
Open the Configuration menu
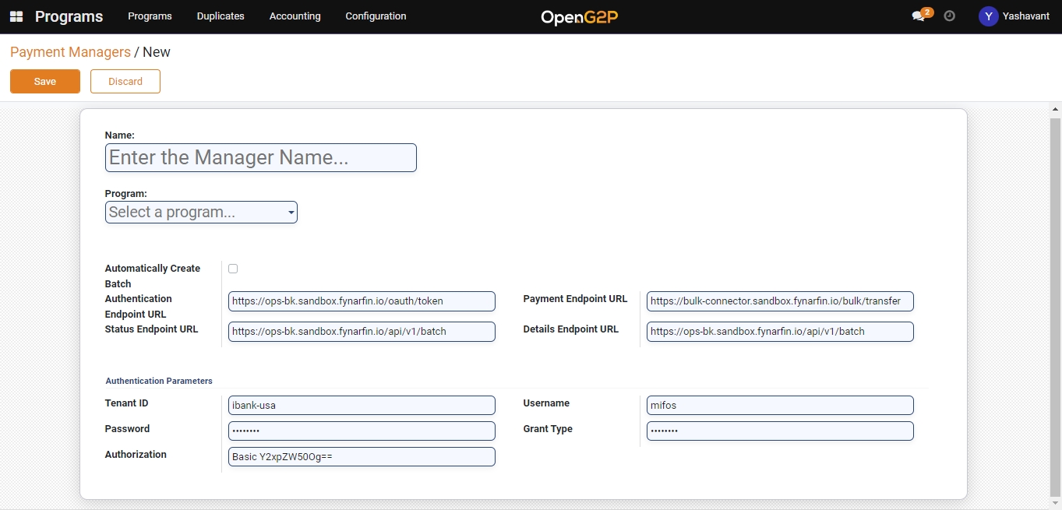(376, 16)
